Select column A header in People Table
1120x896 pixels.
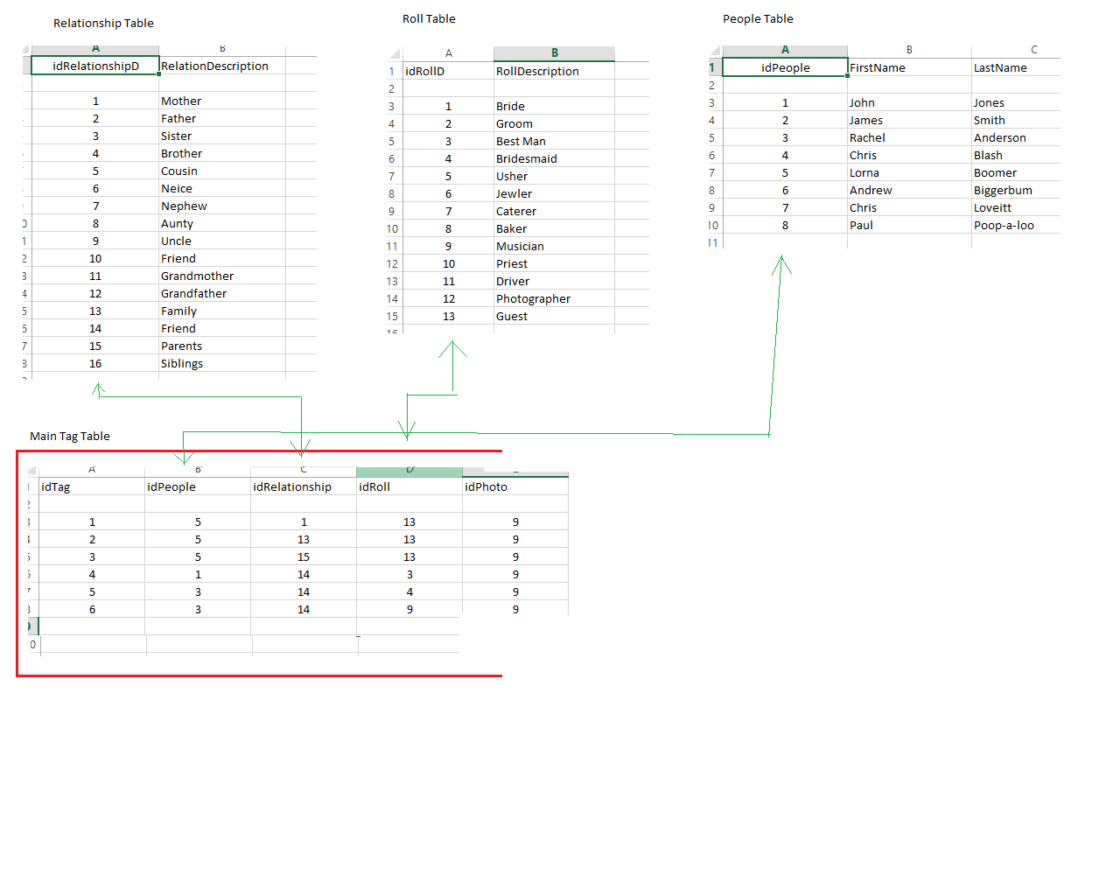[785, 50]
